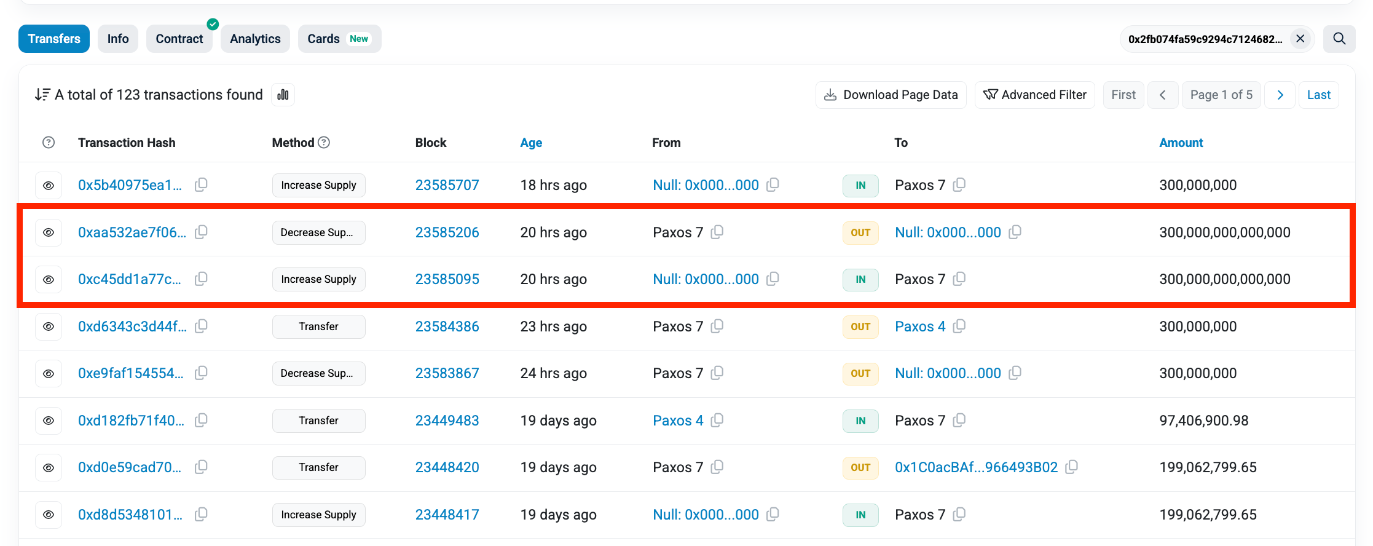The width and height of the screenshot is (1373, 546).
Task: Go to next page with right chevron
Action: [x=1280, y=95]
